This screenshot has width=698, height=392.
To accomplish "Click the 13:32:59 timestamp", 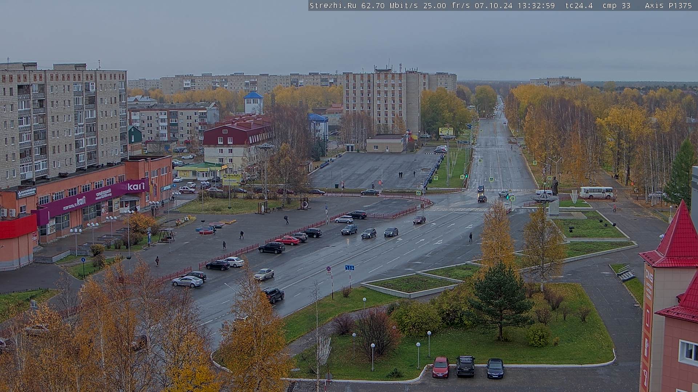I will (536, 5).
